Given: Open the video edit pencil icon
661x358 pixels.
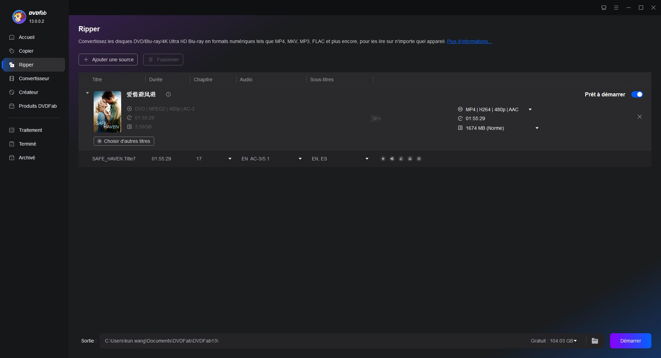Looking at the screenshot, I should click(401, 159).
